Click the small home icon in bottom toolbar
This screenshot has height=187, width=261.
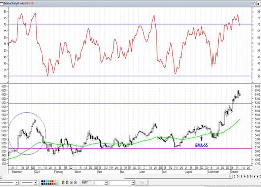(75, 182)
